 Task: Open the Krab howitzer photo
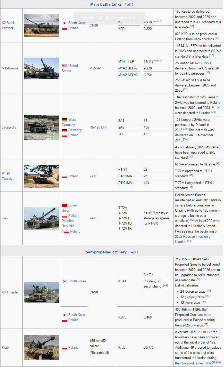[x=41, y=347]
